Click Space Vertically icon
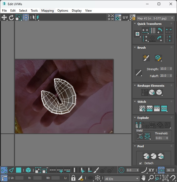 169,39
